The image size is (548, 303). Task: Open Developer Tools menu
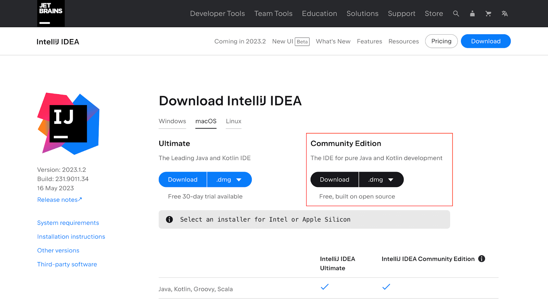[217, 14]
